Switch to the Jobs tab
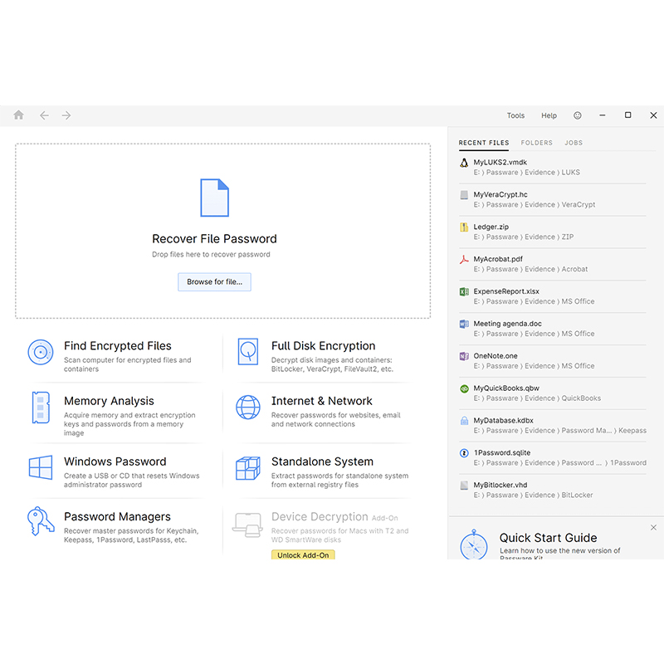Screen dimensions: 664x664 (x=574, y=143)
